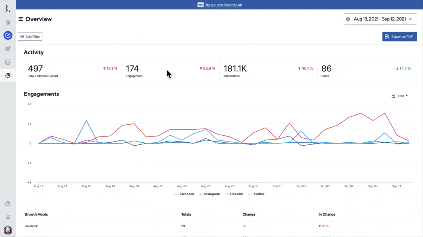Go to Home via sidebar house icon
Image resolution: width=423 pixels, height=237 pixels.
(8, 22)
